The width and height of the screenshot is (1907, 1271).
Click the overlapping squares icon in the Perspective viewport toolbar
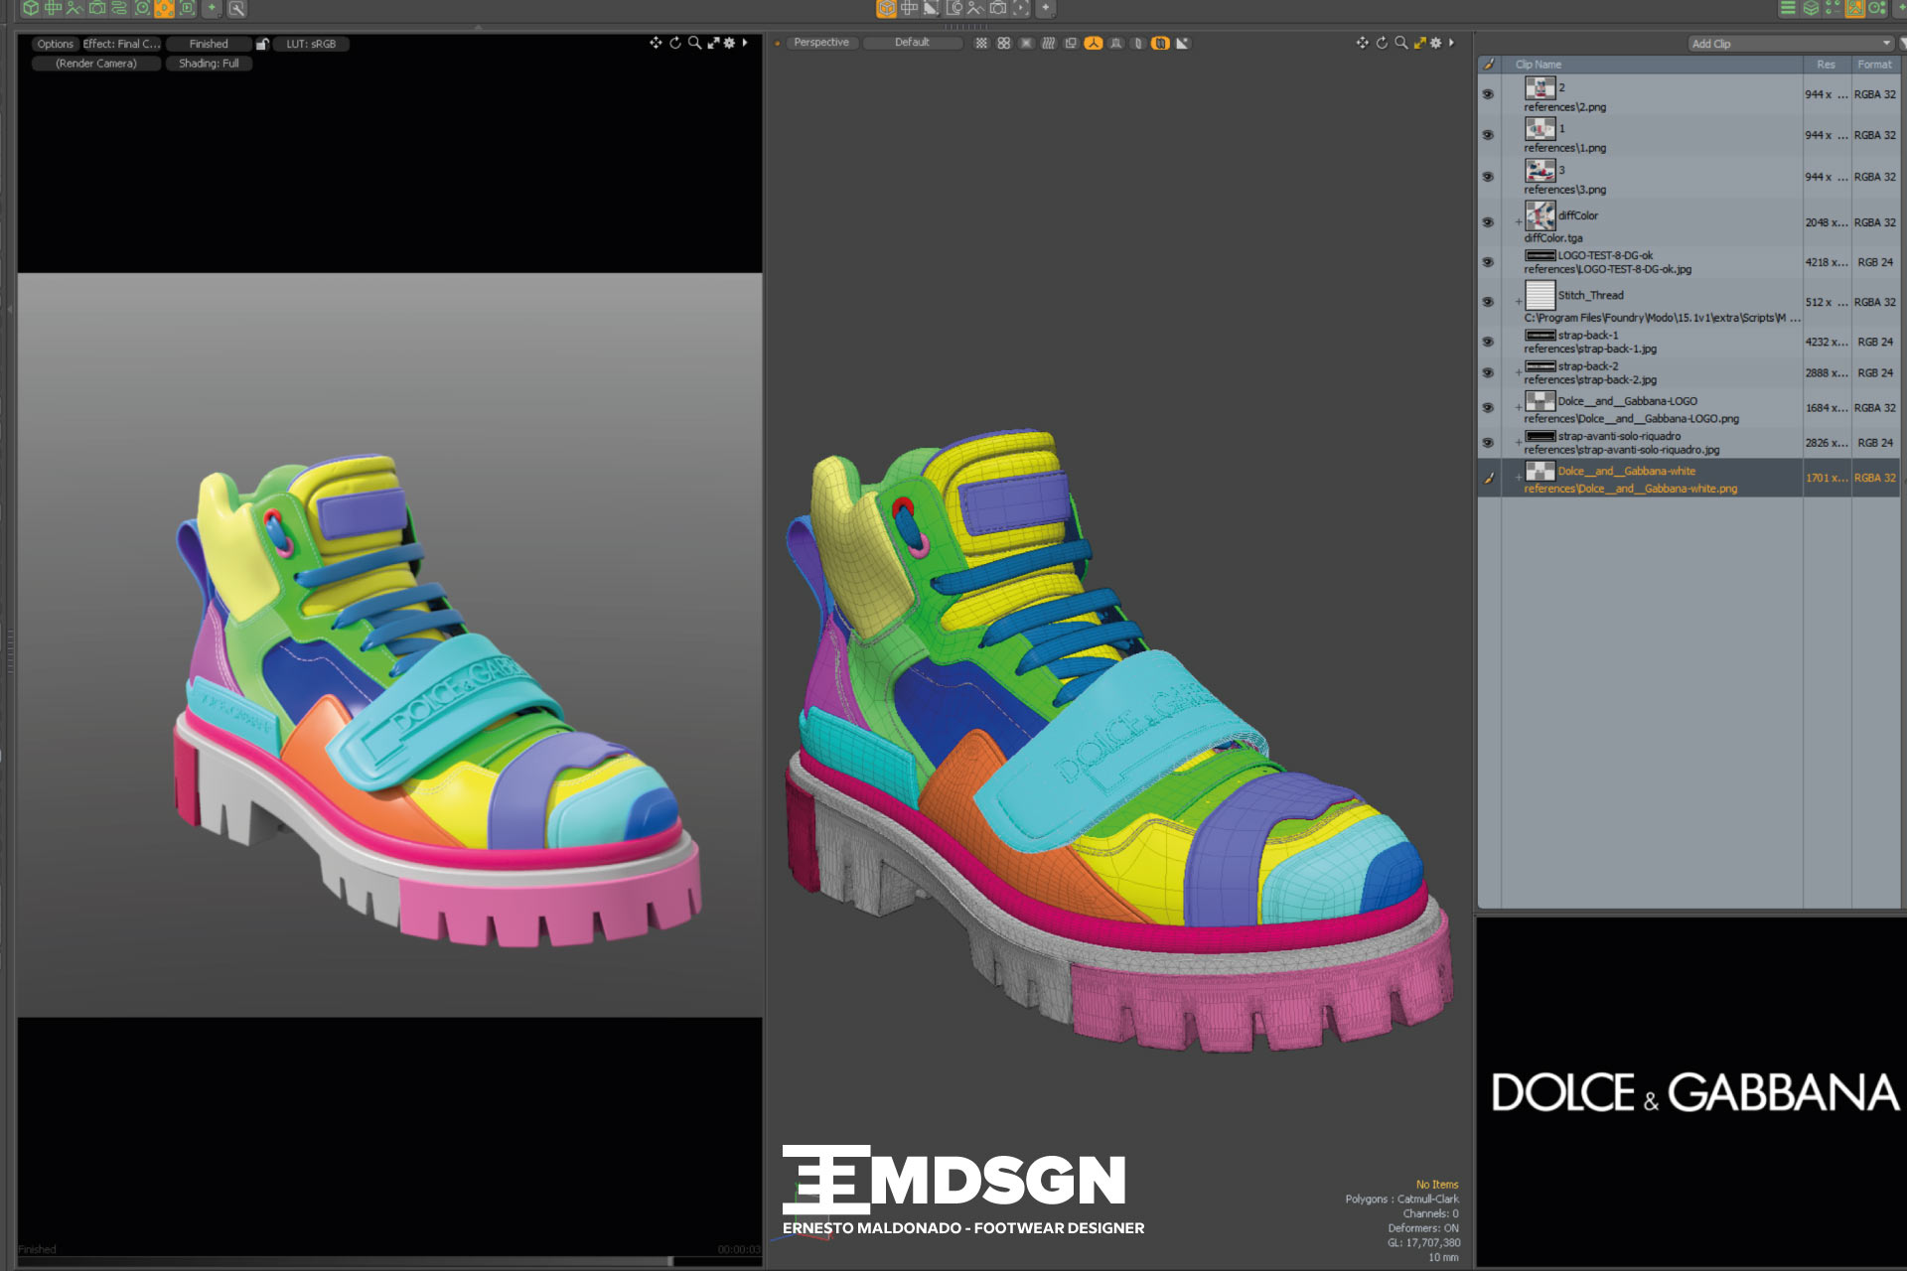tap(1071, 43)
